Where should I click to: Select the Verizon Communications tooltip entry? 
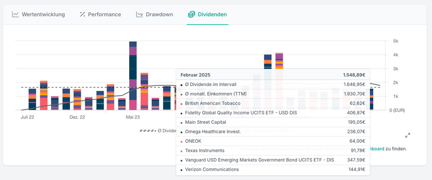coord(212,170)
